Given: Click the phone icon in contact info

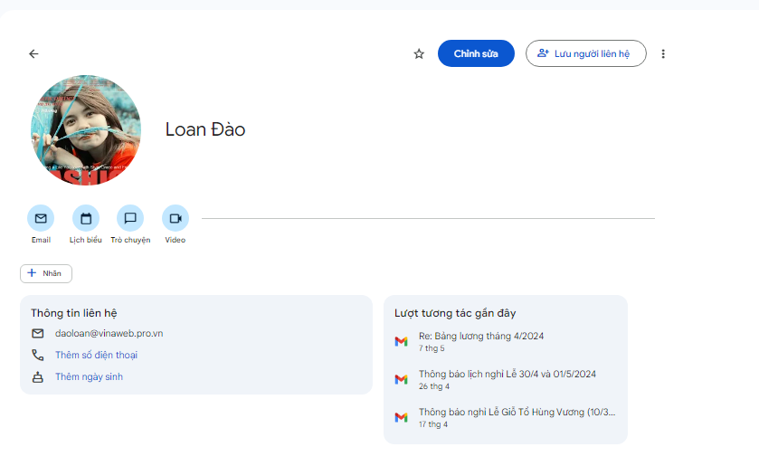Looking at the screenshot, I should point(38,355).
